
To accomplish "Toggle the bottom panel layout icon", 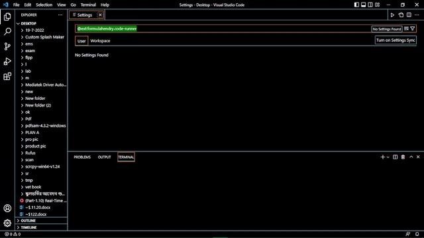I will coord(364,5).
